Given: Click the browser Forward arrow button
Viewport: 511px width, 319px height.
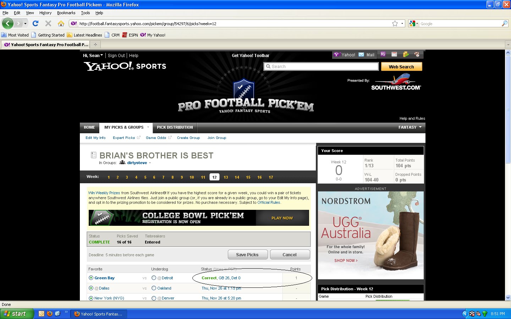Looking at the screenshot, I should tap(18, 23).
